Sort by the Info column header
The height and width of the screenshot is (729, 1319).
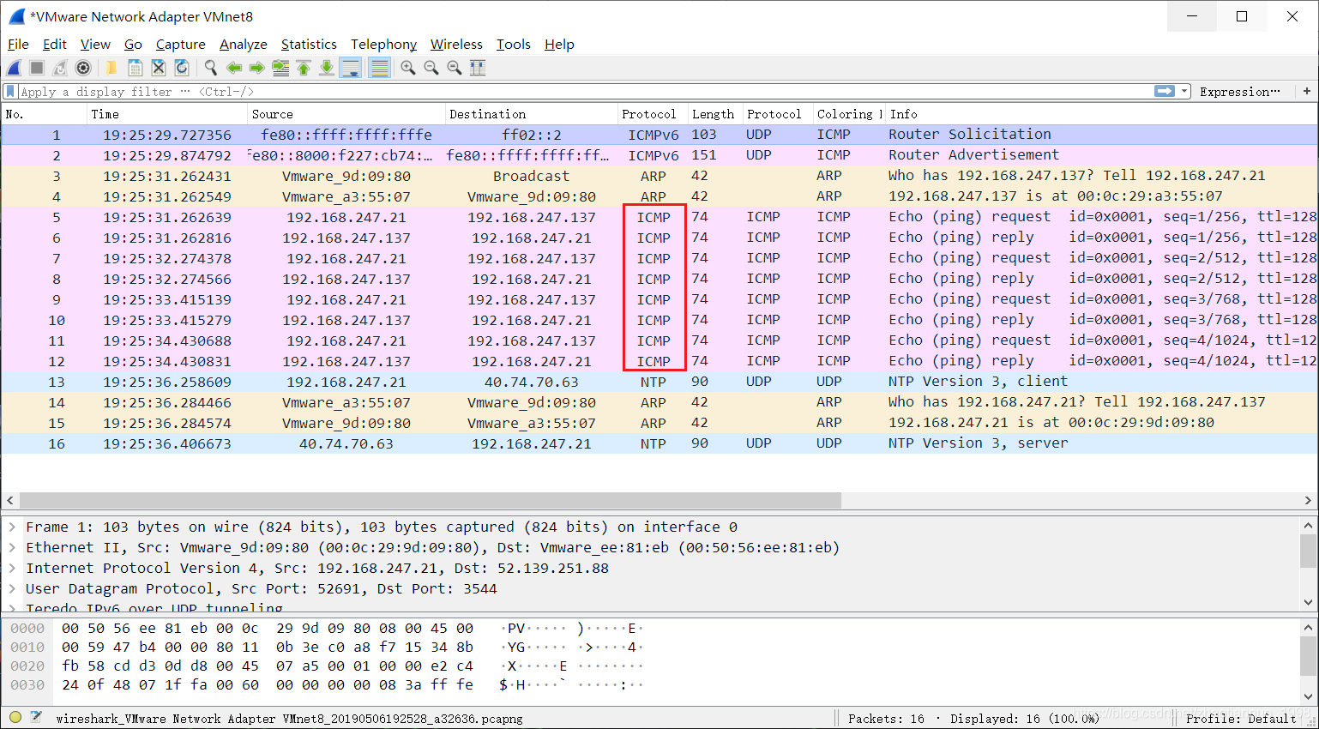1101,114
